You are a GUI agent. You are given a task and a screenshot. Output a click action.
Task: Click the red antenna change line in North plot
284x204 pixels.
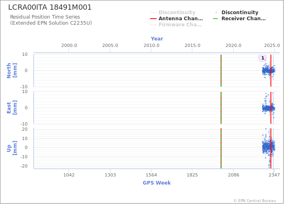click(x=271, y=71)
